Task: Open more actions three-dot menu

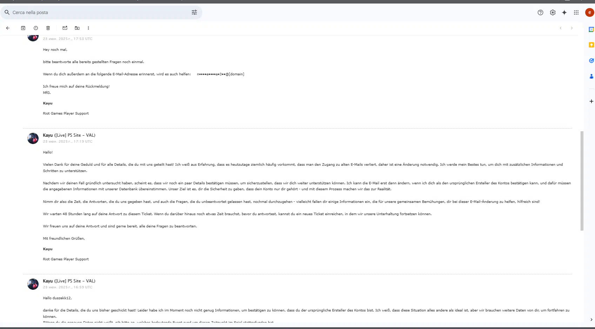Action: 88,28
